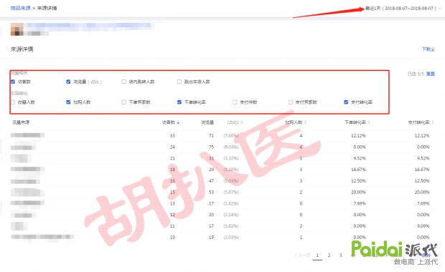Click visitor count 33 cell
The width and height of the screenshot is (445, 272).
pos(172,136)
